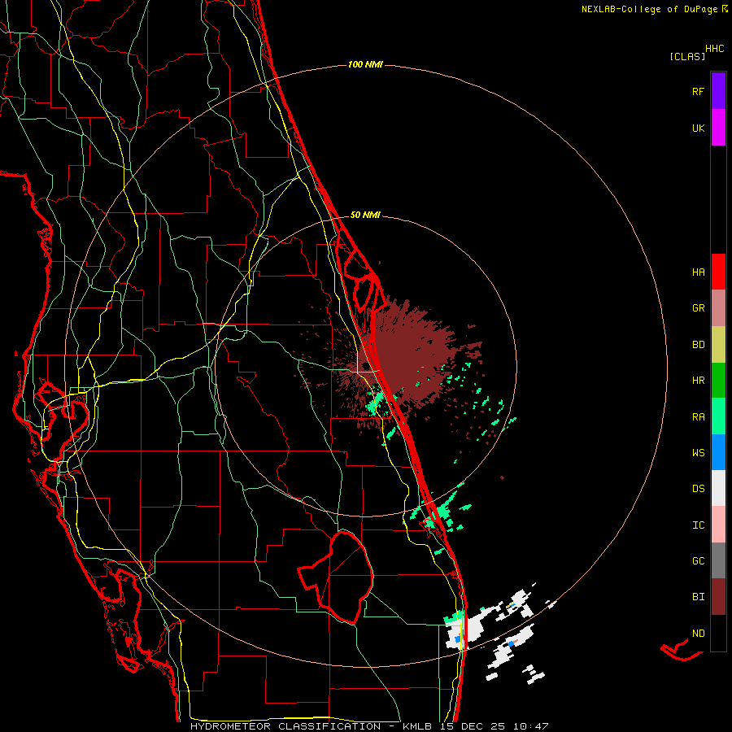Click the dark green HR color swatch
This screenshot has height=732, width=732.
(718, 381)
